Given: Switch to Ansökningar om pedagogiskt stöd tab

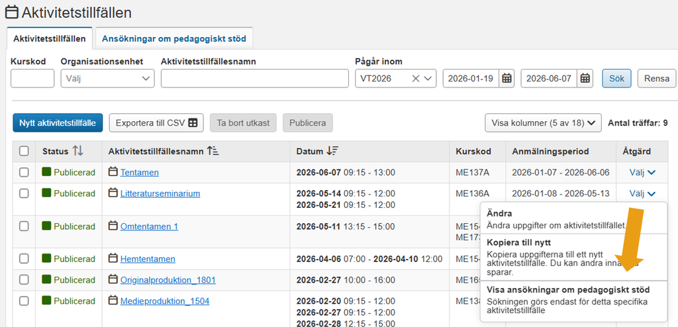Looking at the screenshot, I should 174,38.
